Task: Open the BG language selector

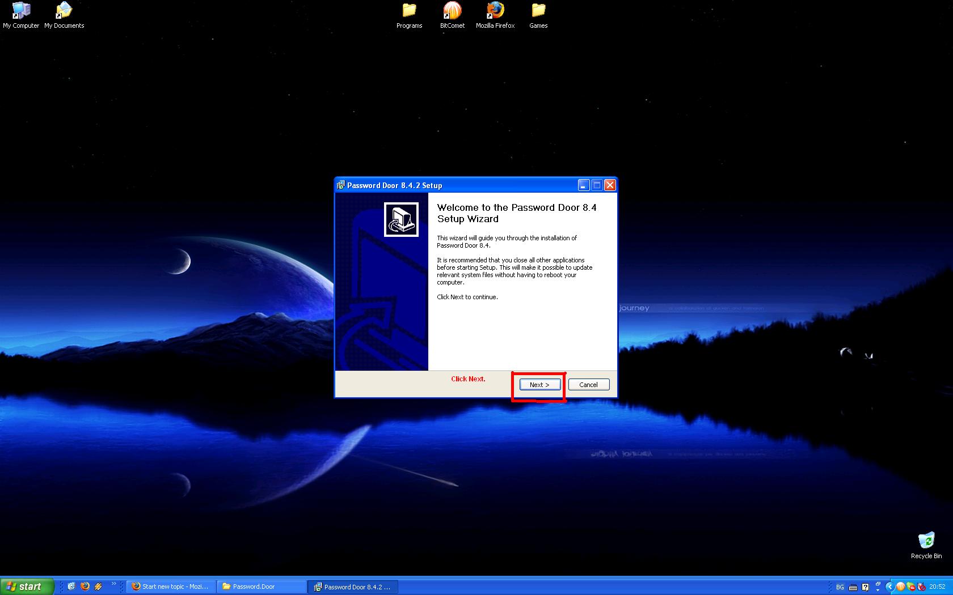Action: (840, 587)
